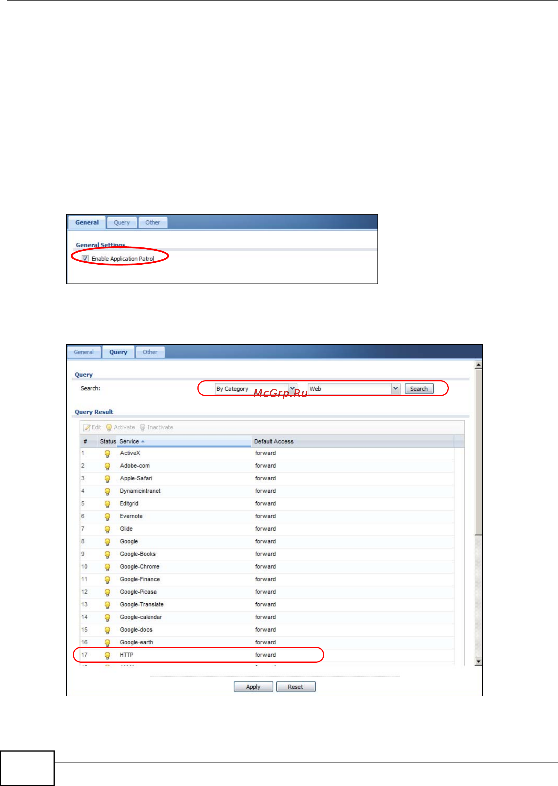
Task: Click status bulb icon for ActiveX row
Action: point(107,454)
